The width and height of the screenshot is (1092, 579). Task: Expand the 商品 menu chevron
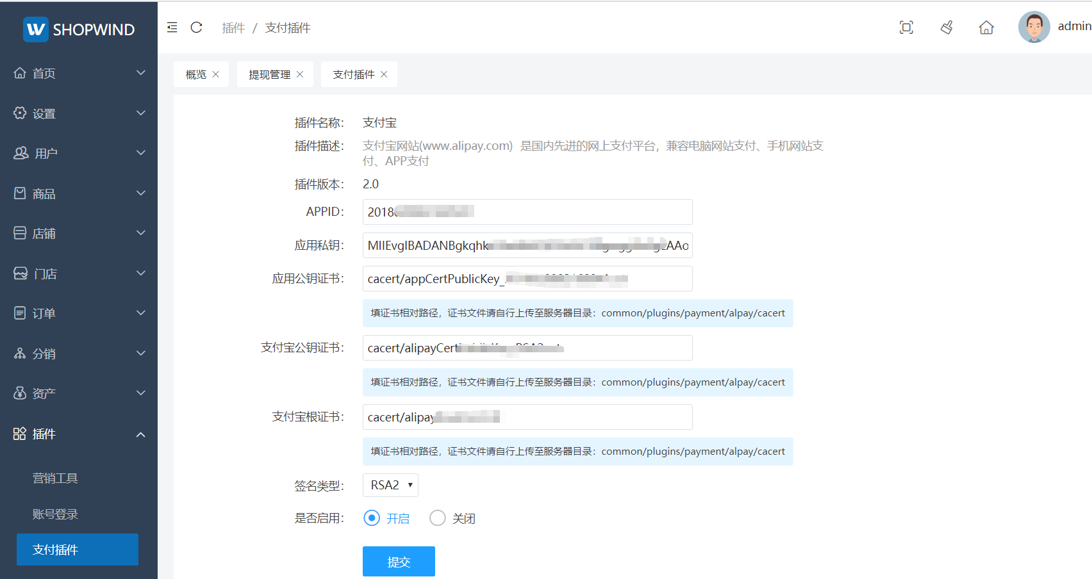click(141, 193)
